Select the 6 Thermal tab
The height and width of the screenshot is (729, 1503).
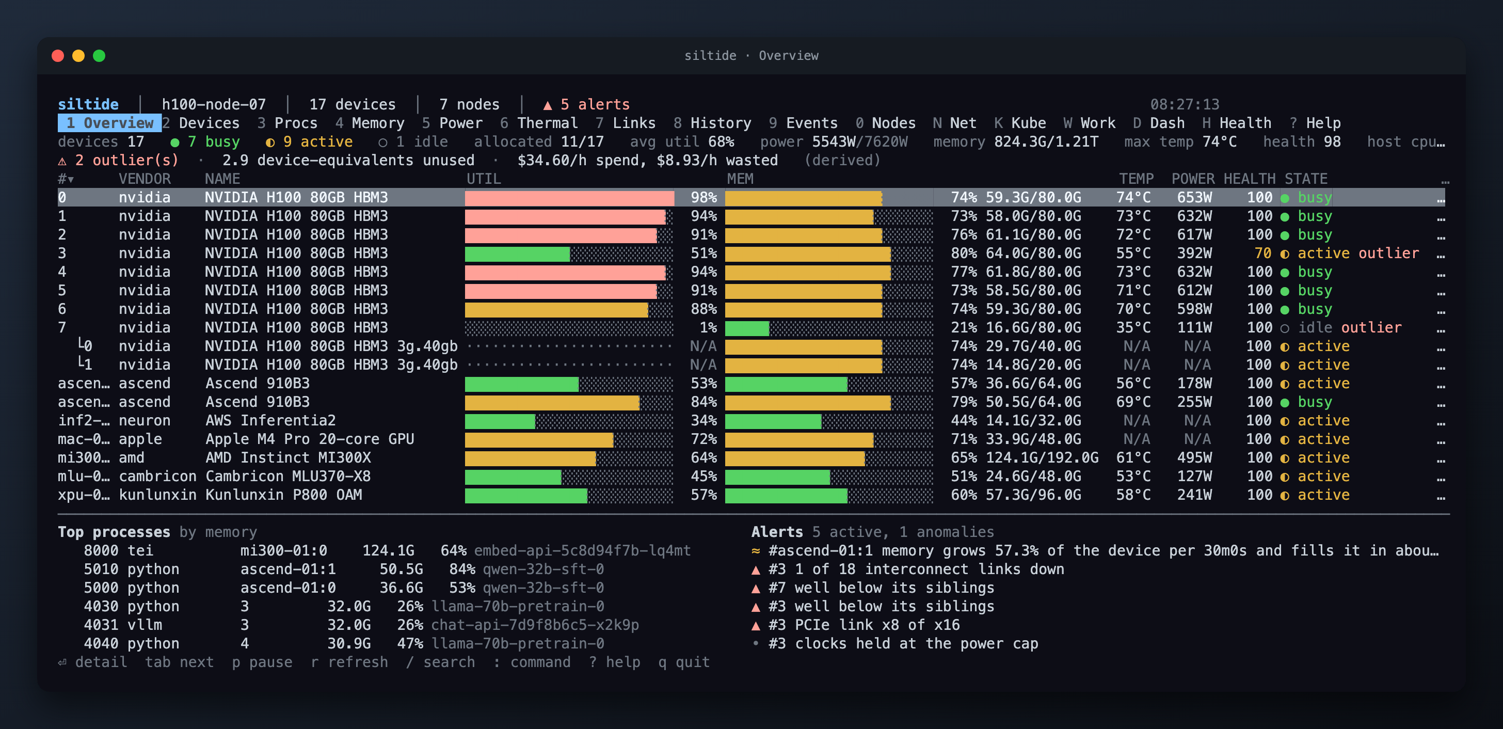click(539, 123)
